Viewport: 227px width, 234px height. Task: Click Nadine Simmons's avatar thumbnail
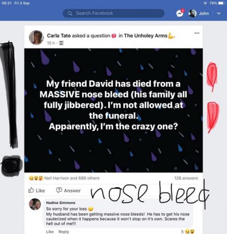coord(35,204)
